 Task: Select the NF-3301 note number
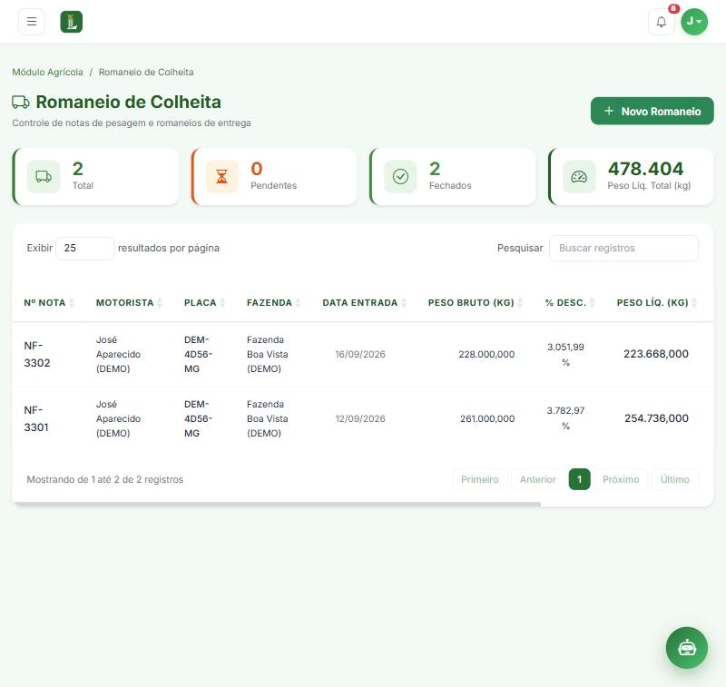[36, 418]
